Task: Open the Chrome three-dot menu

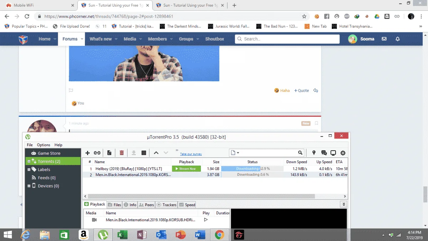Action: pos(421,16)
